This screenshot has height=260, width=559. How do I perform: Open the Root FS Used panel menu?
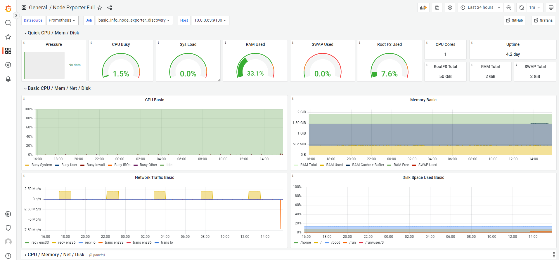click(x=390, y=44)
